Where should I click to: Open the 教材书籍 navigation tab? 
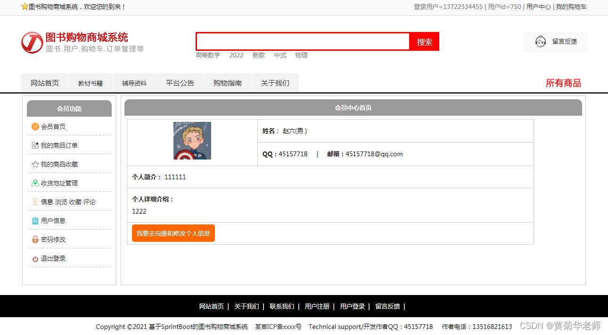coord(90,83)
